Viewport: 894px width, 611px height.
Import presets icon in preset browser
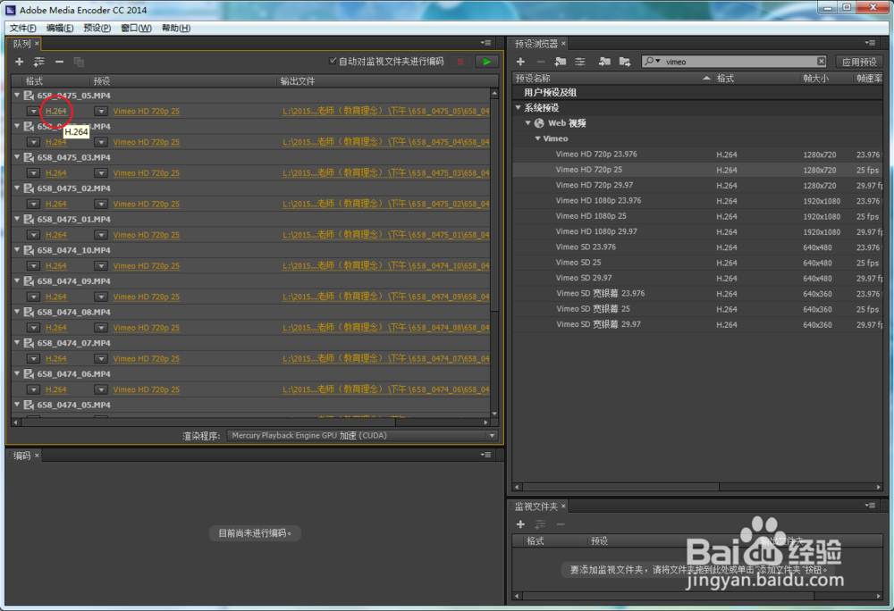pyautogui.click(x=604, y=62)
